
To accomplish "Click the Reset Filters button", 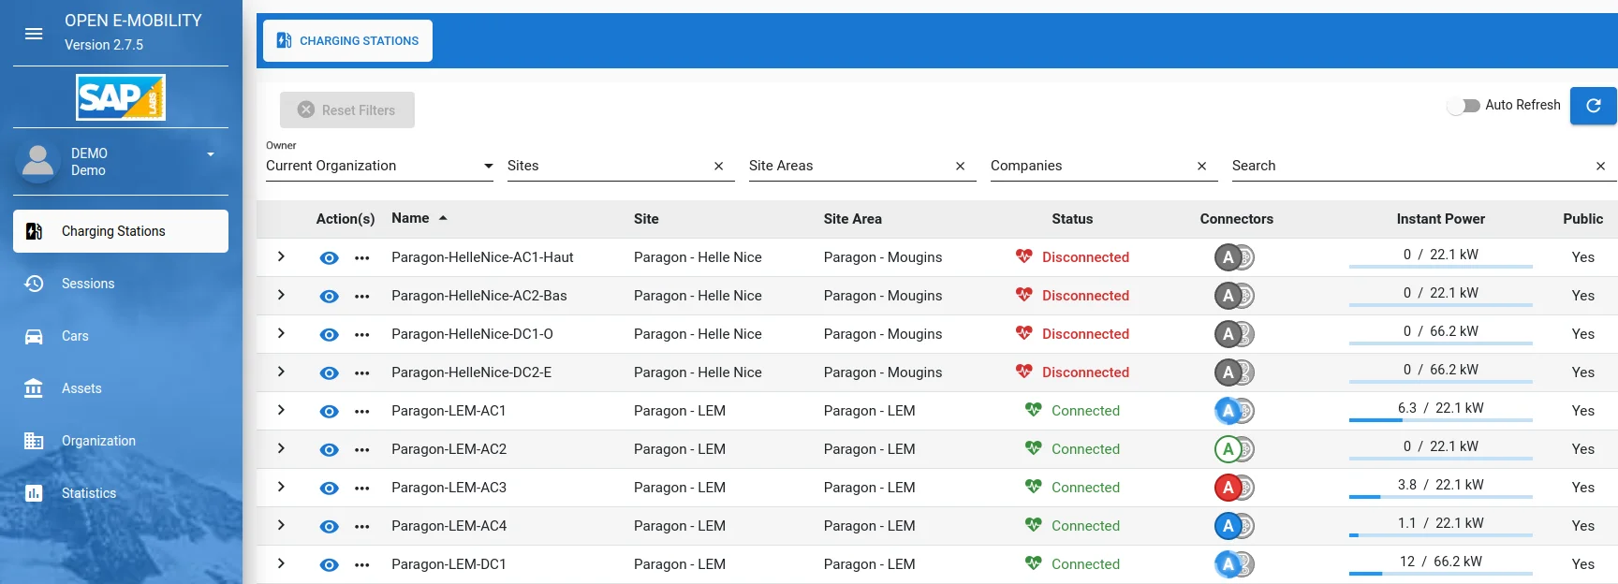I will click(347, 110).
